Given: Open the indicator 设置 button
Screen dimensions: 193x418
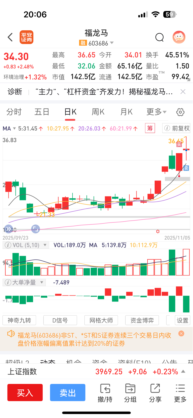Looking at the screenshot, I should click(x=182, y=320).
